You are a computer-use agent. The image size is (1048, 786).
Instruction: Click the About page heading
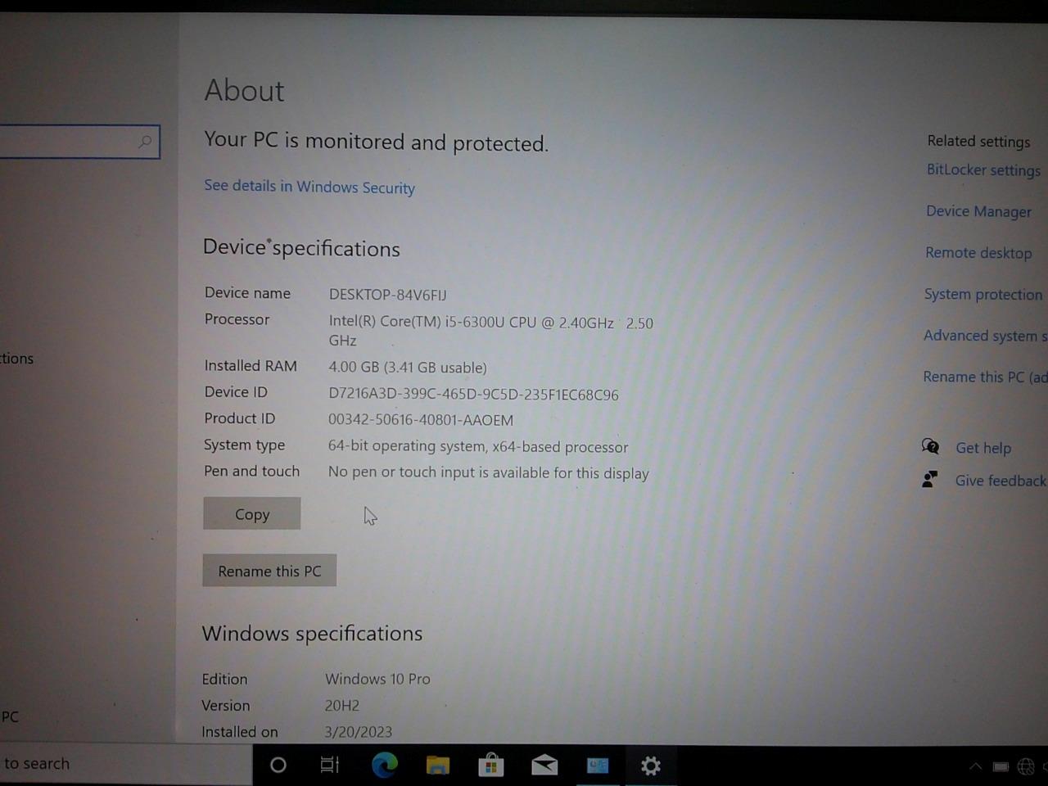click(244, 90)
